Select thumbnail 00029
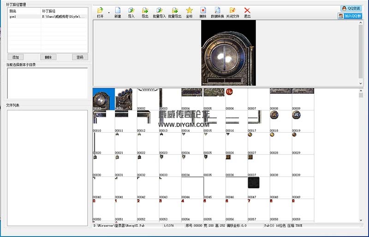The height and width of the screenshot is (237, 369). click(x=303, y=143)
